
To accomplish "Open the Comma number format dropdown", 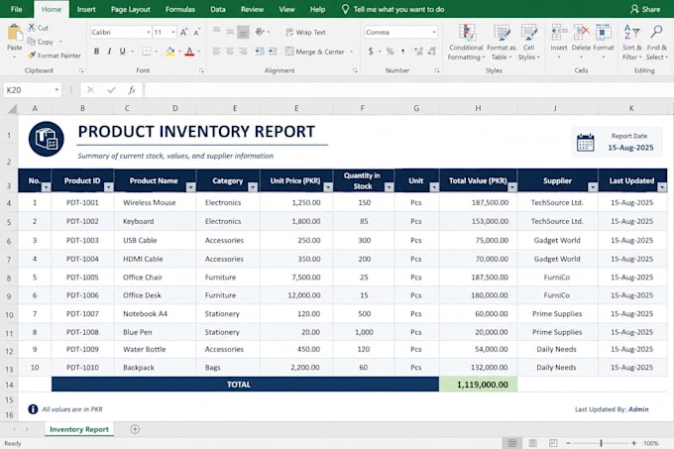I will (x=434, y=33).
